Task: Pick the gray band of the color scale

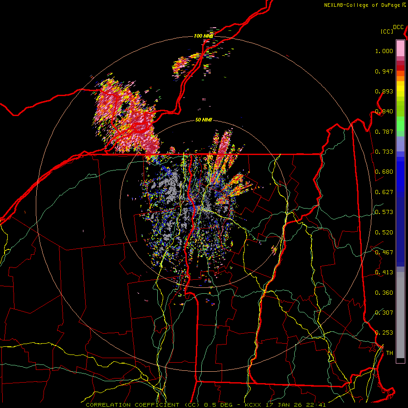Action: pos(400,315)
